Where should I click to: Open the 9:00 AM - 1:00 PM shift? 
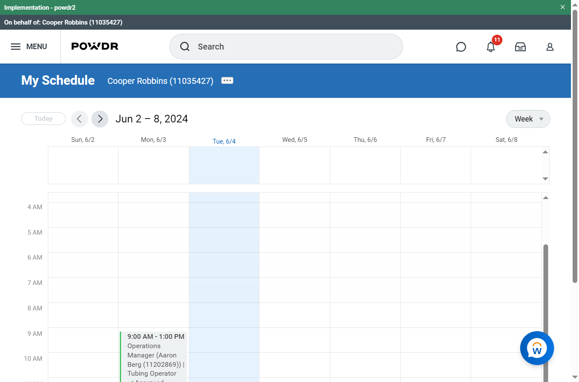pos(154,357)
